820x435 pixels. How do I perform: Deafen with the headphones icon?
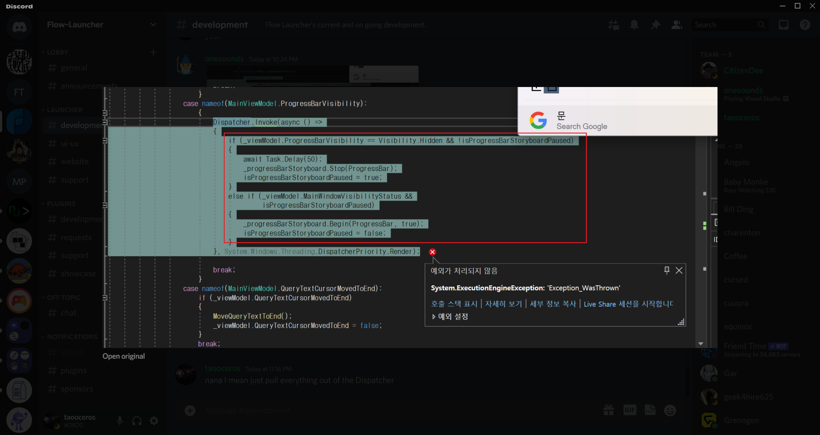coord(137,421)
